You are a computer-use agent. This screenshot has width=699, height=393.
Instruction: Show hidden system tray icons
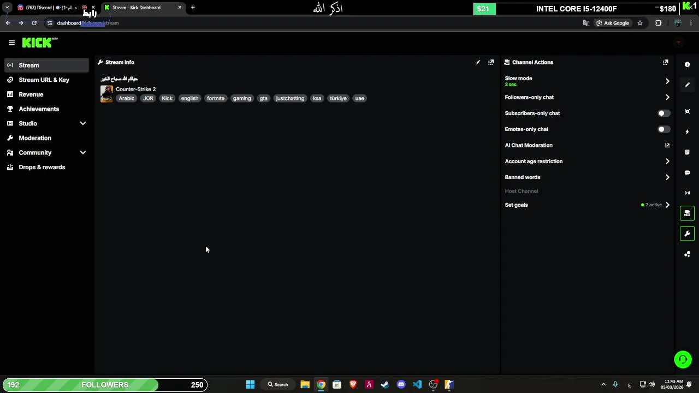coord(603,384)
